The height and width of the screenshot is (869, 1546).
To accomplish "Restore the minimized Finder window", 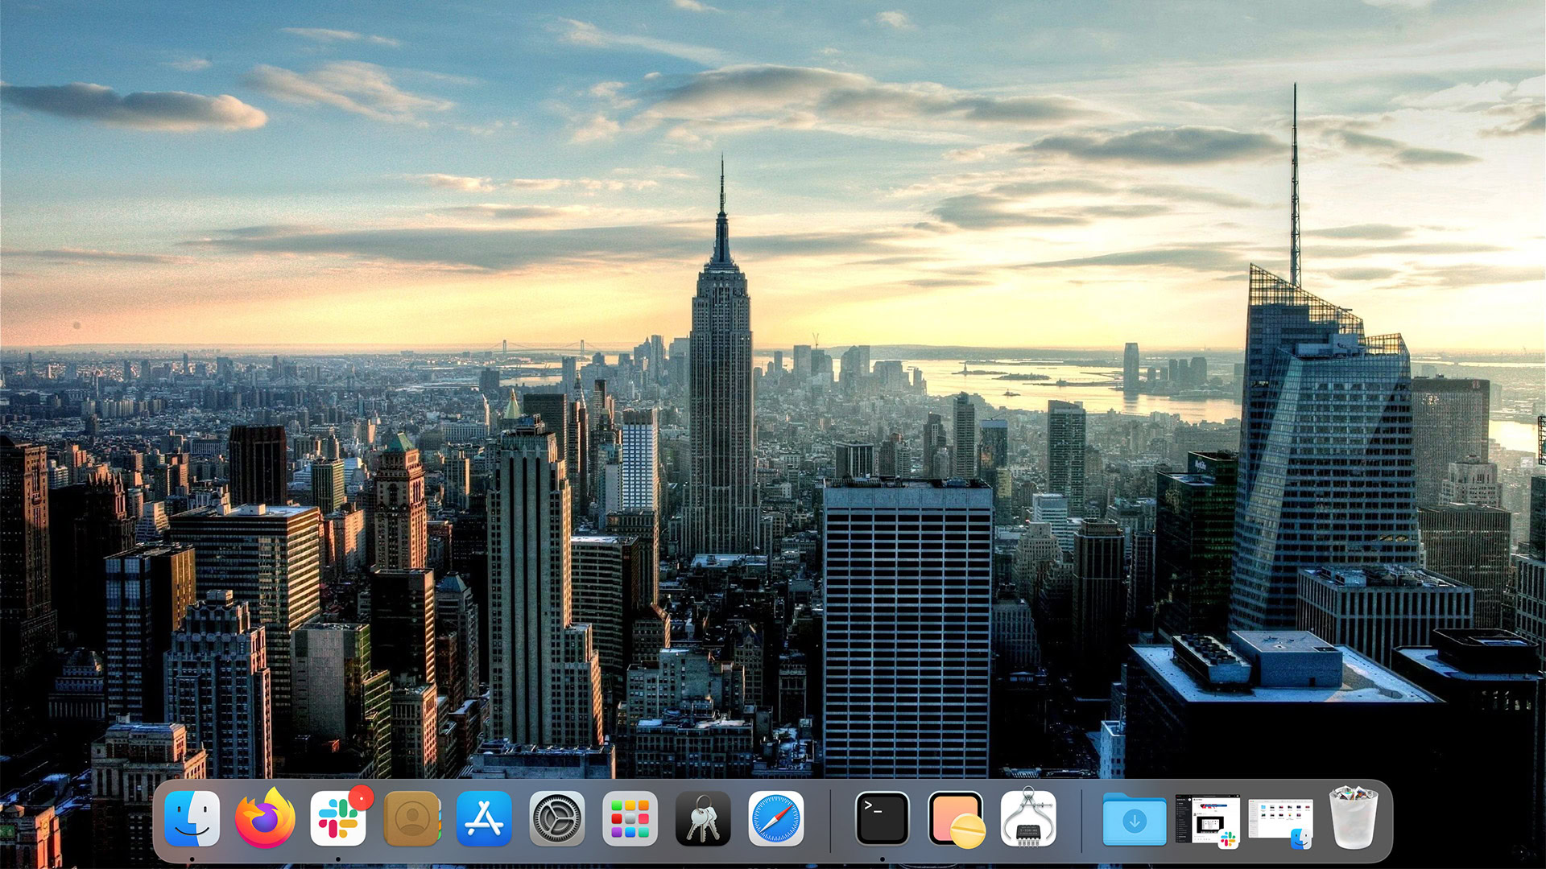I will [x=1280, y=822].
